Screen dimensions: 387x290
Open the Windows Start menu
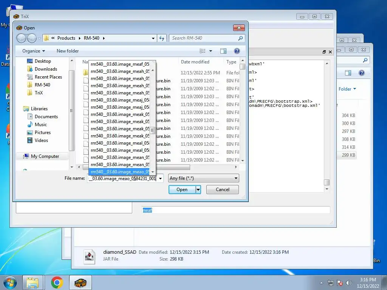point(10,282)
